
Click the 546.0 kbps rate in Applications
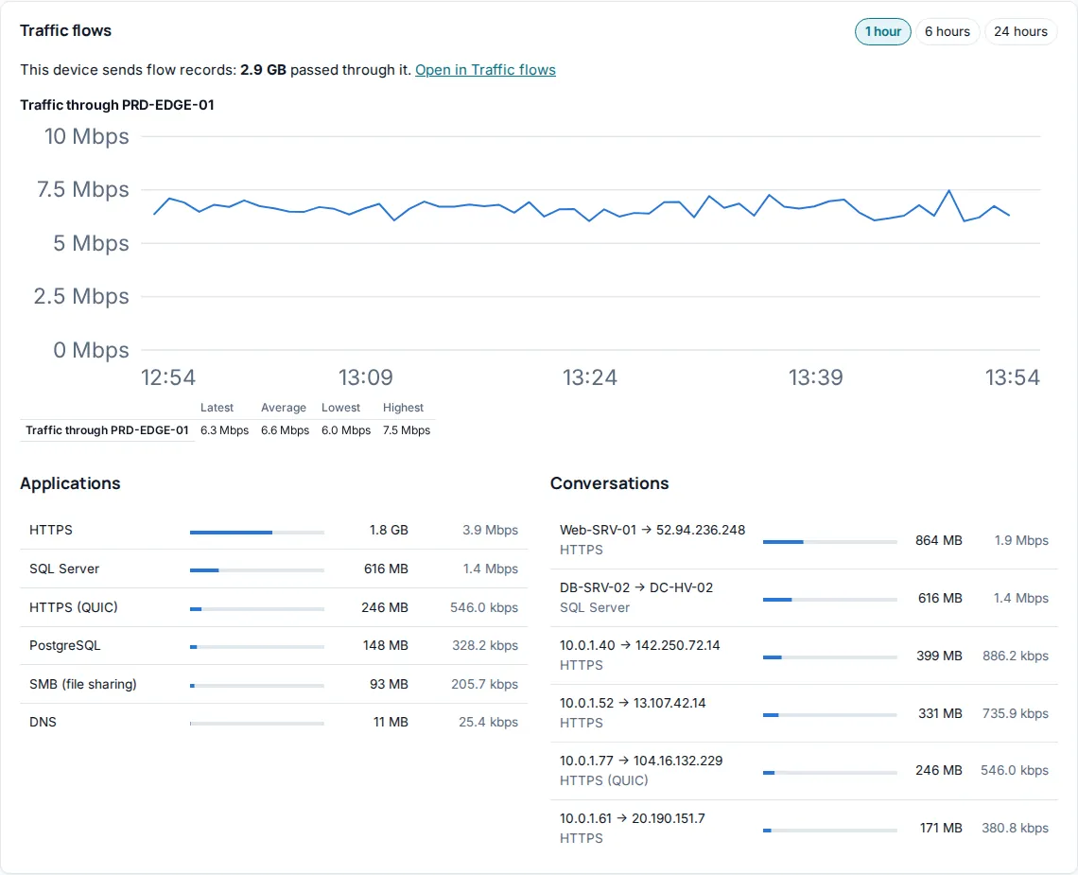tap(484, 607)
